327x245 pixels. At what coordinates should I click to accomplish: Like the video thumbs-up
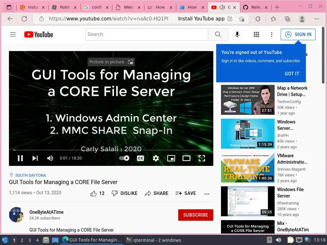coord(97,194)
